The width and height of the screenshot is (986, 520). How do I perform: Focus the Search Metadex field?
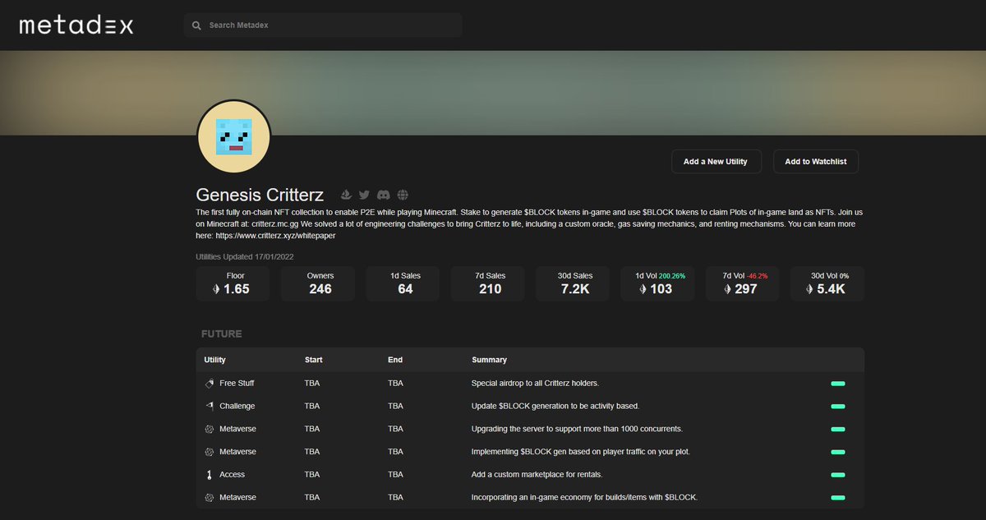tap(323, 25)
